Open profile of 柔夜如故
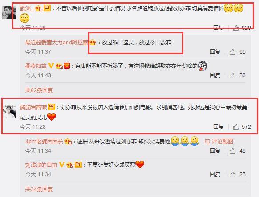259x197 pixels. [36, 66]
